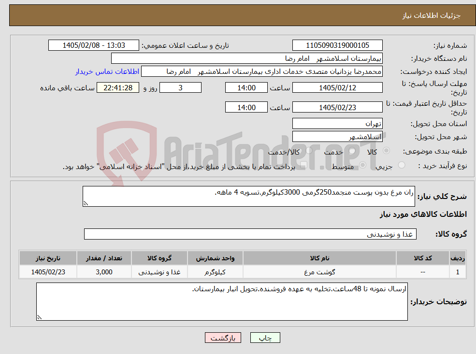
Task: Click the کیلوگرم unit cell
Action: click(215, 272)
